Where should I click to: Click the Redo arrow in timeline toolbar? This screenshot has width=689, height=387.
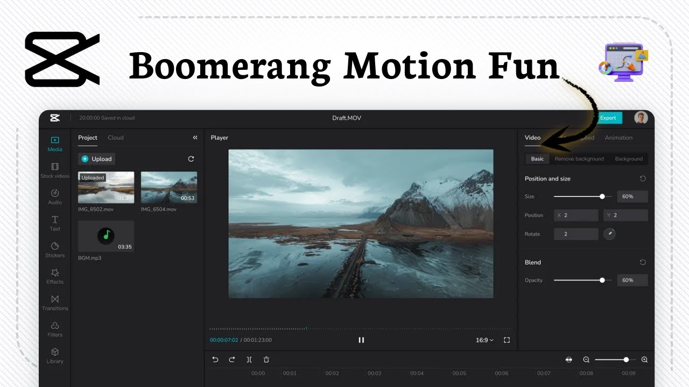[x=232, y=360]
